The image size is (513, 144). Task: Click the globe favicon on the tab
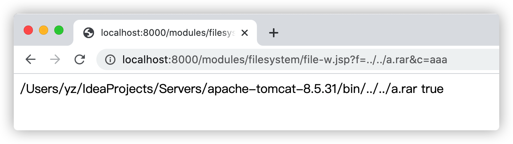[89, 33]
